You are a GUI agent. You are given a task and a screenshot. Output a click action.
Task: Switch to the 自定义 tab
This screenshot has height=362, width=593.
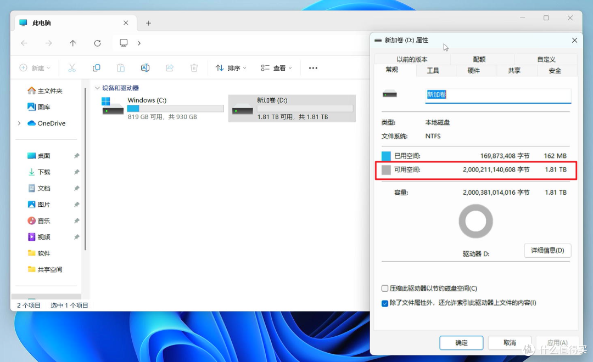[546, 59]
